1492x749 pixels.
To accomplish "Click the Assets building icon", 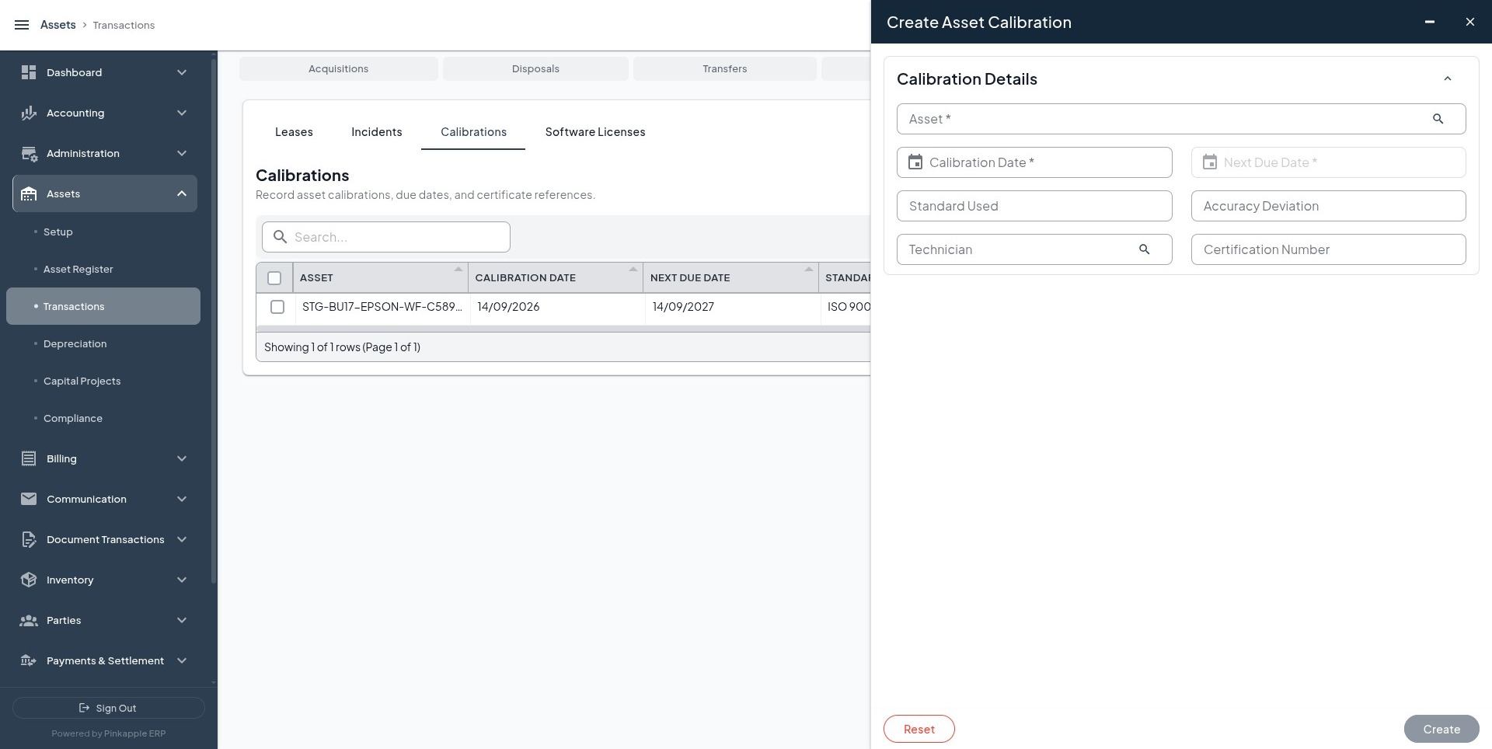I will pos(29,193).
